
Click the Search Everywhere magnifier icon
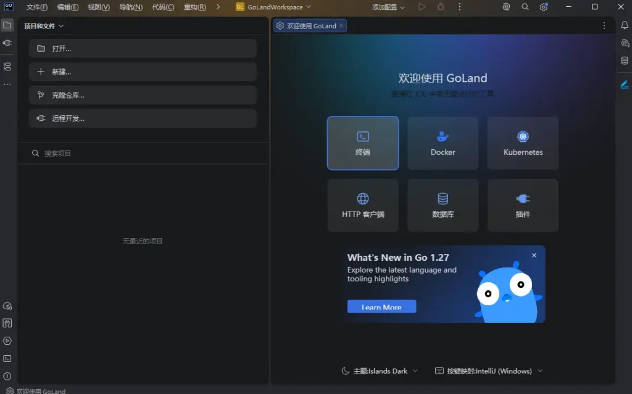[x=525, y=7]
